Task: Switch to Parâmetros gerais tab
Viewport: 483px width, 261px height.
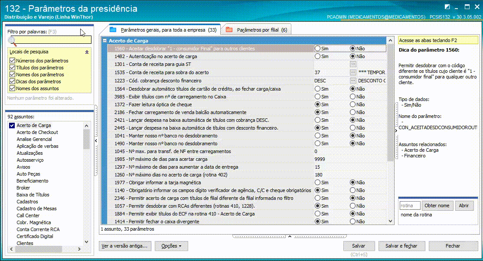Action: point(164,30)
